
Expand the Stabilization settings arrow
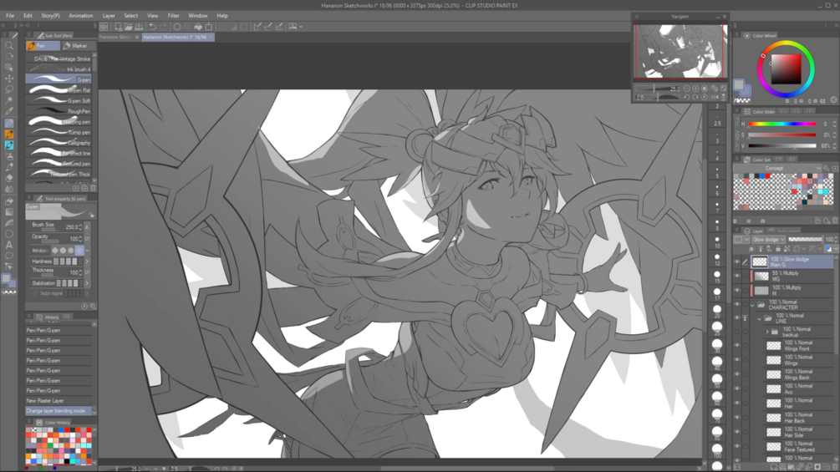(87, 283)
